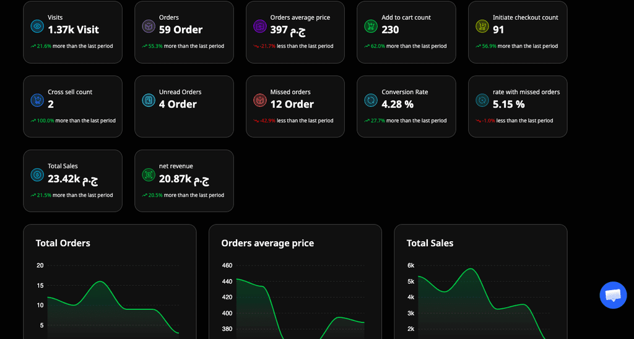Click the Cross sell count icon
Viewport: 634px width, 339px height.
37,100
